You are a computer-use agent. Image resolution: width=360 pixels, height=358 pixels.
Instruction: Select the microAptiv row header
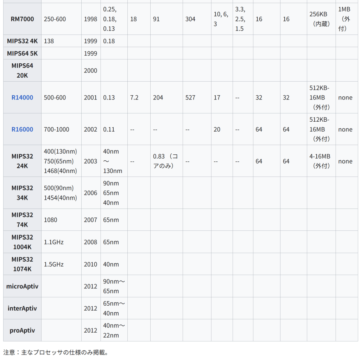click(x=22, y=286)
